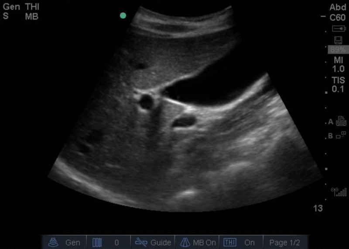Image resolution: width=349 pixels, height=249 pixels.
Task: Toggle the MB On multibeam setting
Action: pos(197,242)
